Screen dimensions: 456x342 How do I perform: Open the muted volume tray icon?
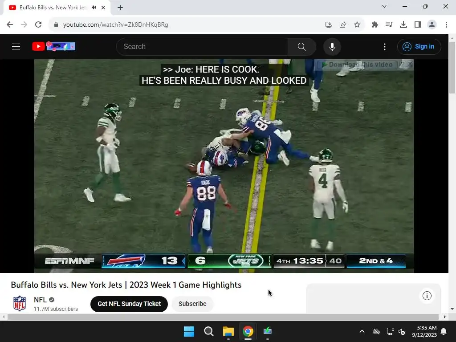pos(402,331)
